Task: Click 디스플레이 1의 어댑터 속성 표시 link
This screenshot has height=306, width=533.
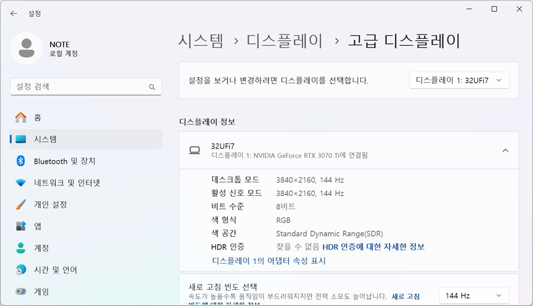Action: (268, 261)
